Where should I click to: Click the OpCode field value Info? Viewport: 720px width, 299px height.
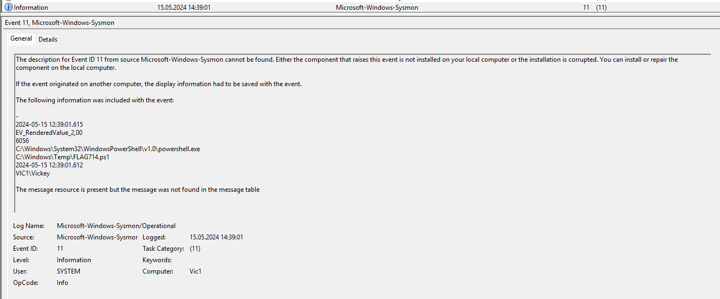62,283
